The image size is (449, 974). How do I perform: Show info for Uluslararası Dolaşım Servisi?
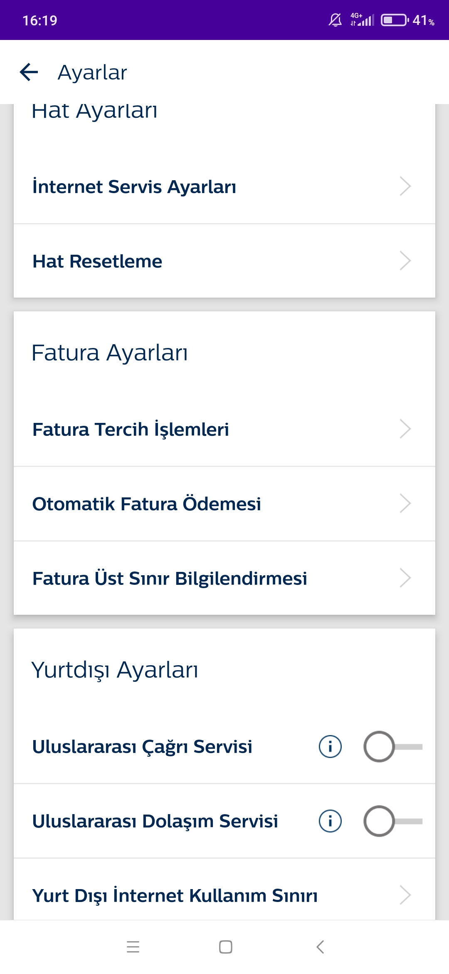tap(330, 821)
